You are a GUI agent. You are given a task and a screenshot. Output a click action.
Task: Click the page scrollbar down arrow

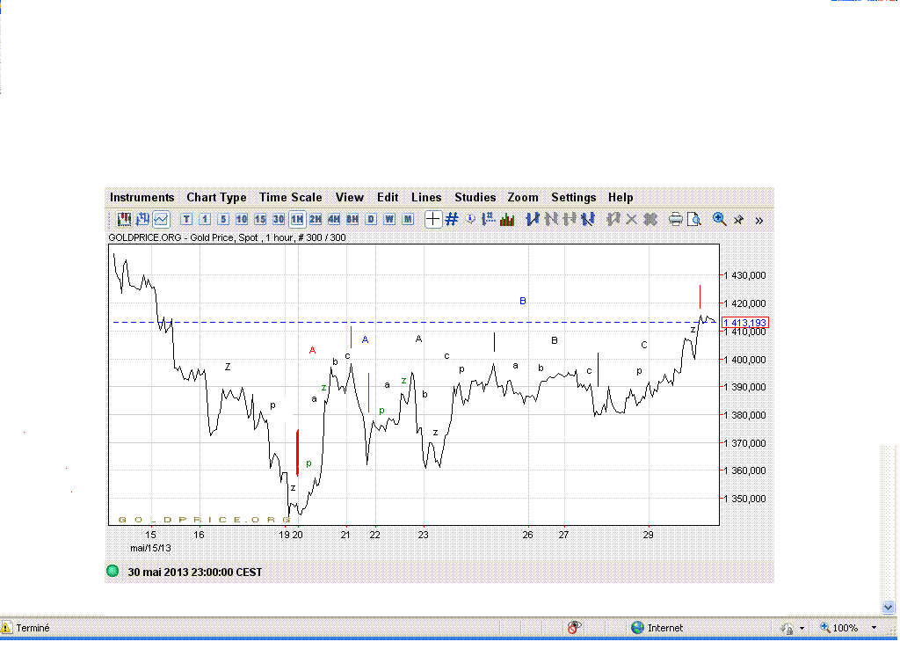click(x=888, y=607)
